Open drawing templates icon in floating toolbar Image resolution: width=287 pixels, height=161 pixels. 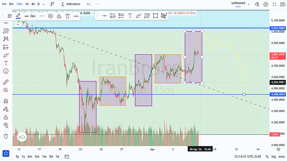[10, 16]
